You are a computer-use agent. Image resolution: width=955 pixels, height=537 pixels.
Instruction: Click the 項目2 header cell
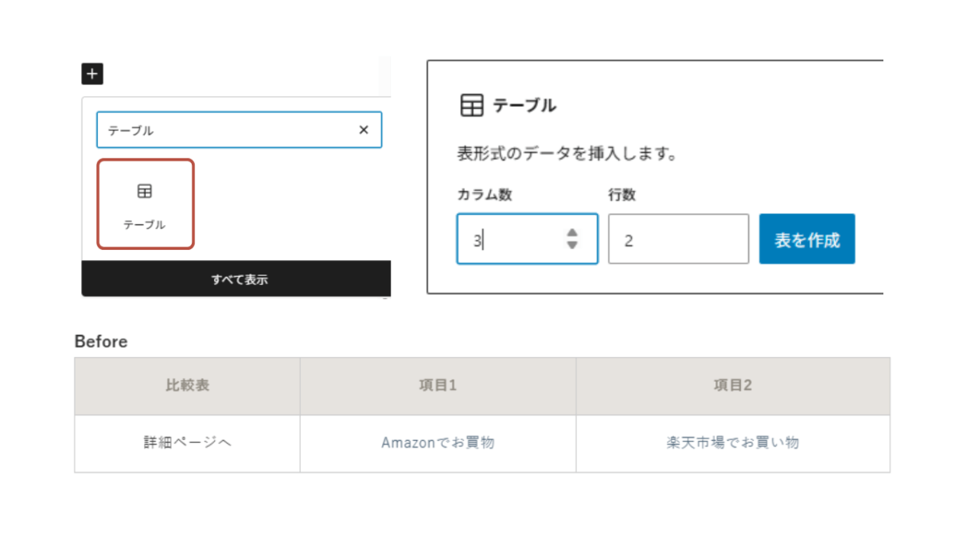point(733,386)
